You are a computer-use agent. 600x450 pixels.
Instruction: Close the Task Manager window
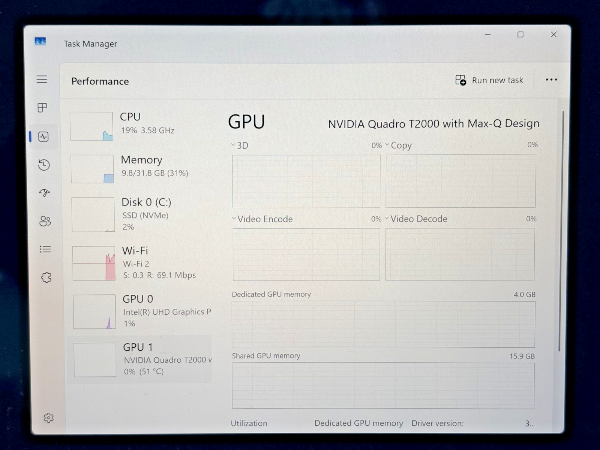pos(553,34)
